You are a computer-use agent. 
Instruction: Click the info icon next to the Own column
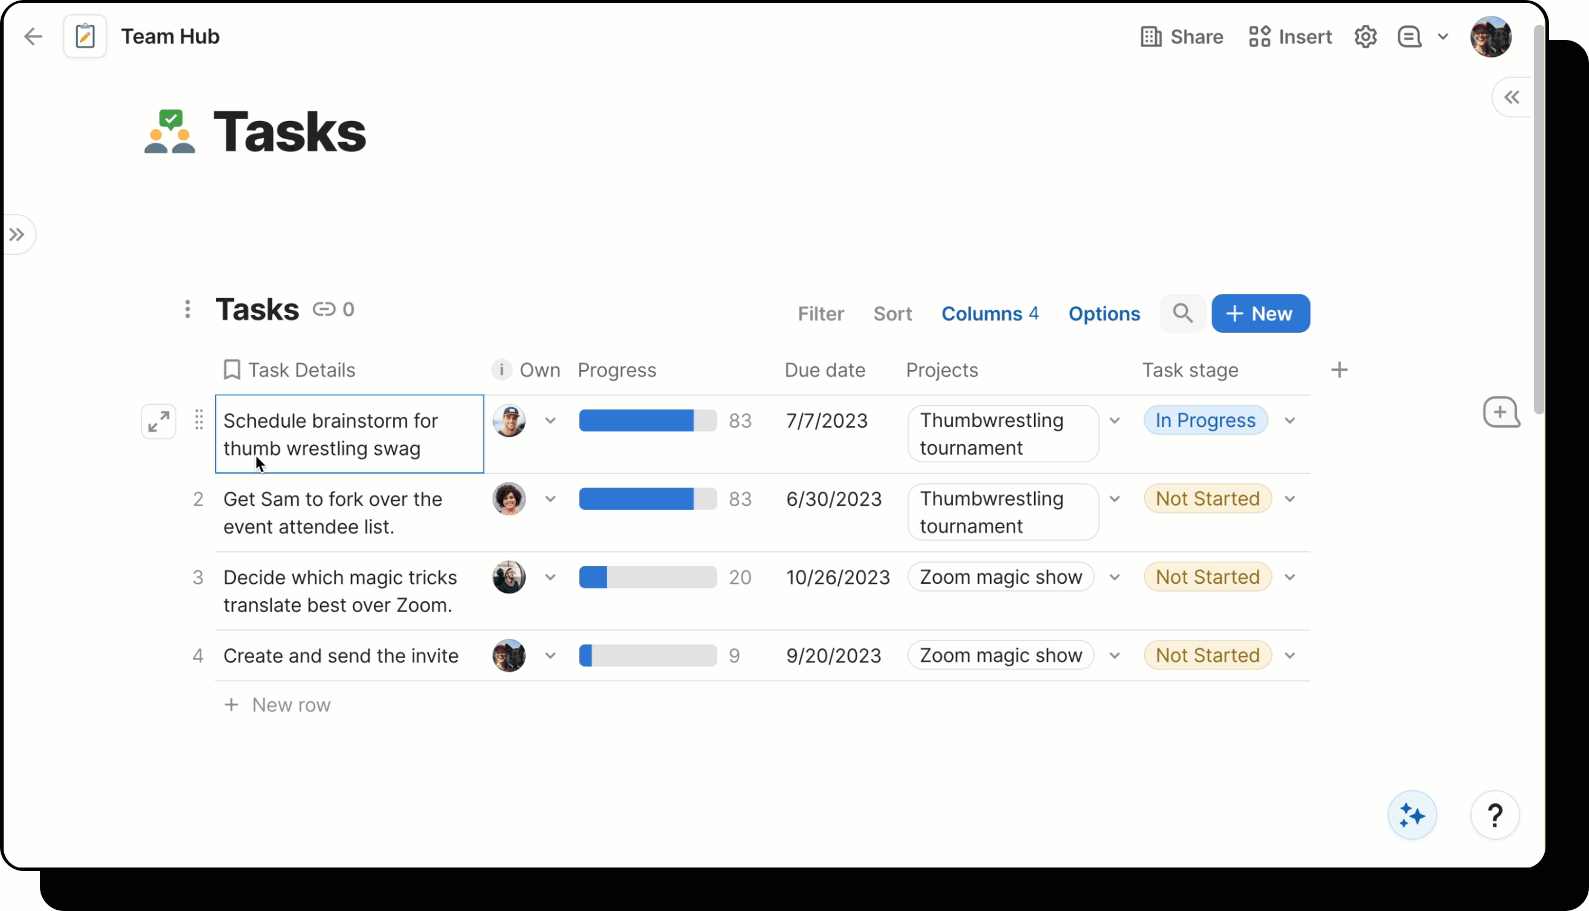click(x=500, y=370)
